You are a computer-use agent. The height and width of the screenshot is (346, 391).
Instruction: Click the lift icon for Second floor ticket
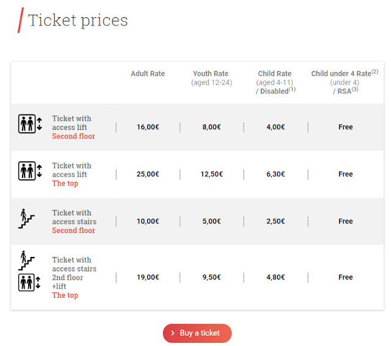30,124
